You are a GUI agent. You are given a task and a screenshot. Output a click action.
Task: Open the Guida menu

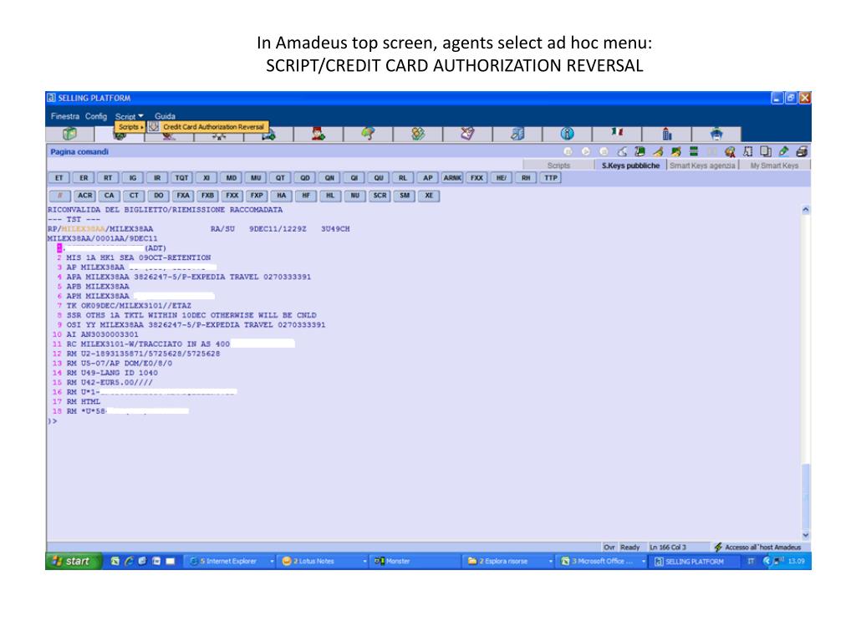(165, 116)
